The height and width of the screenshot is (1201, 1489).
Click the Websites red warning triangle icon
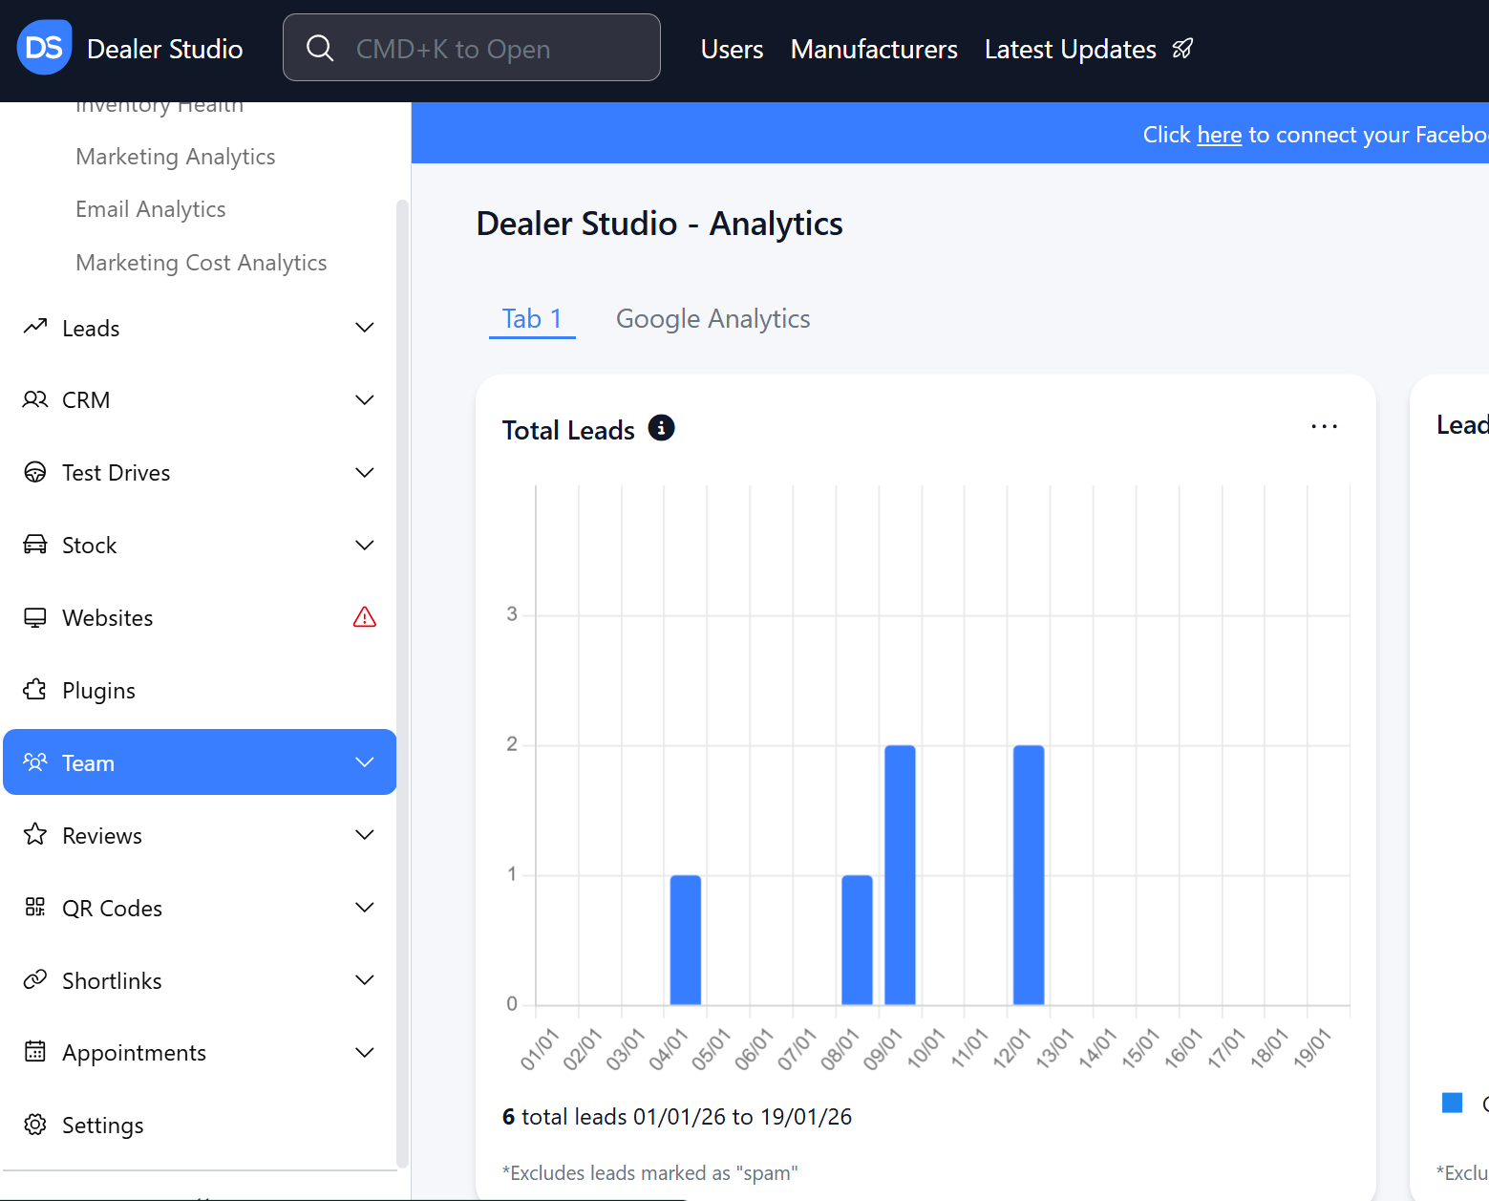point(365,617)
